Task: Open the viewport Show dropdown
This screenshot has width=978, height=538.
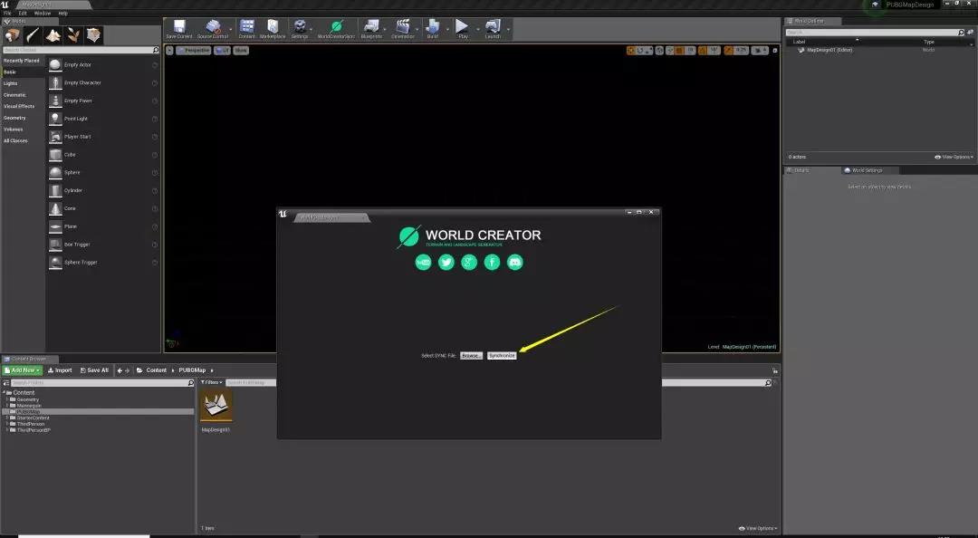Action: pos(241,51)
